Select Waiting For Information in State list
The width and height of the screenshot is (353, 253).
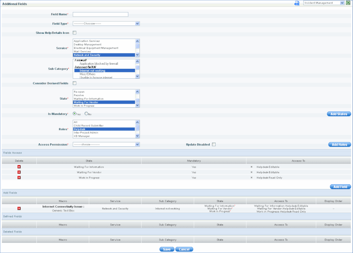pos(104,99)
